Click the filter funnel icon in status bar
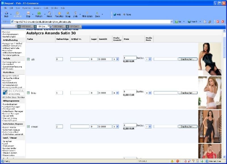 [x=194, y=161]
